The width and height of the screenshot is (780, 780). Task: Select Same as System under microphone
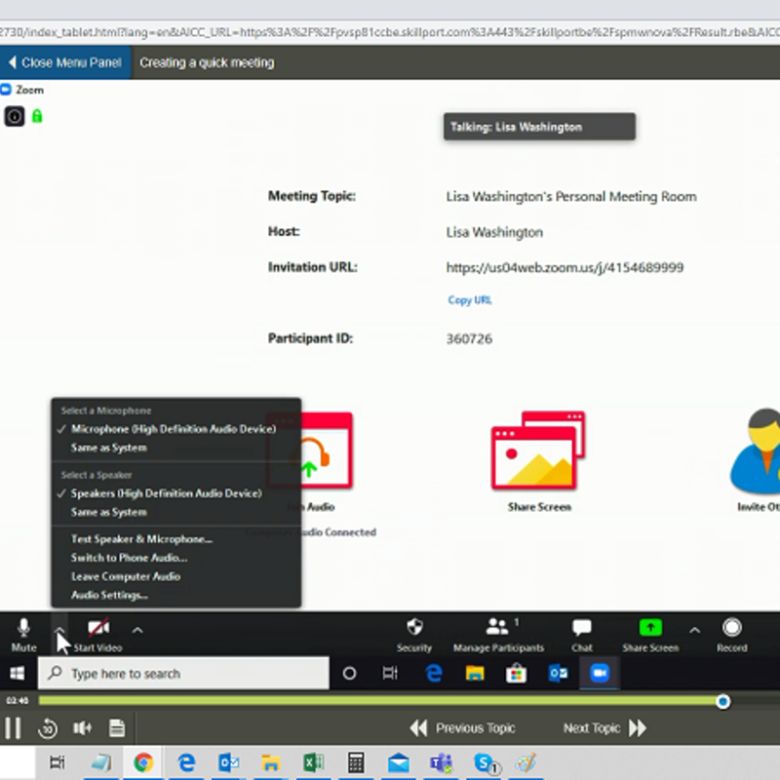point(109,448)
